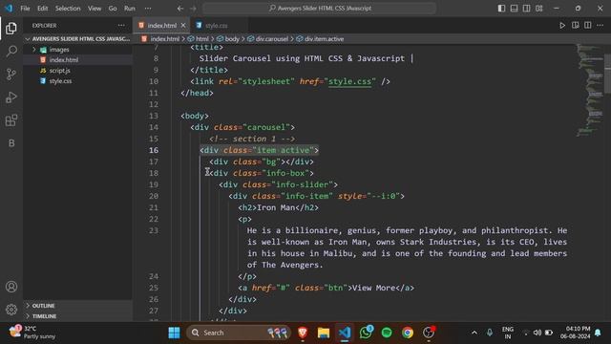This screenshot has width=611, height=344.
Task: Open the File menu
Action: pyautogui.click(x=26, y=9)
